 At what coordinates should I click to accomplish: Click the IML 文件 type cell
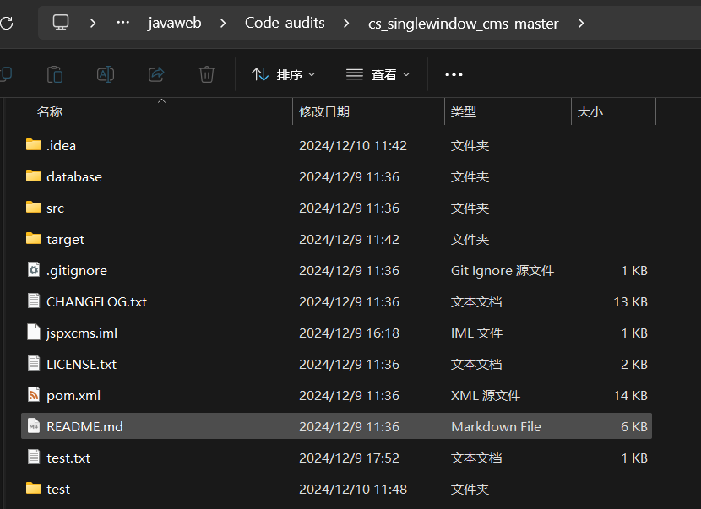(476, 333)
